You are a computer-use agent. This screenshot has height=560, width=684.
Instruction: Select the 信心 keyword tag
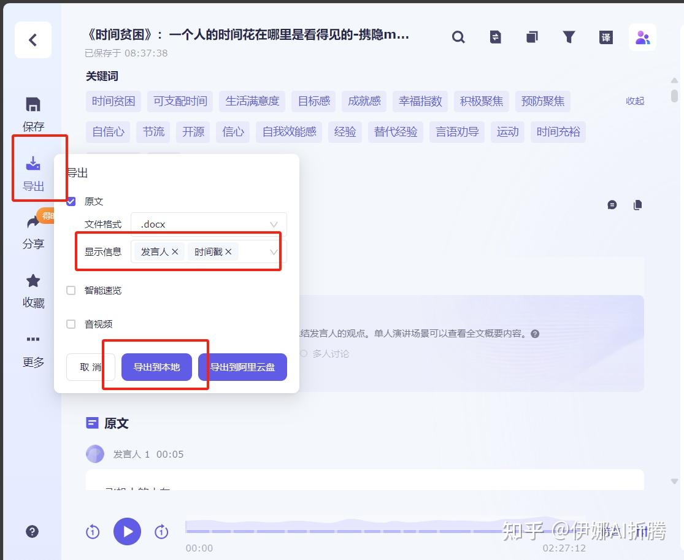pos(233,132)
